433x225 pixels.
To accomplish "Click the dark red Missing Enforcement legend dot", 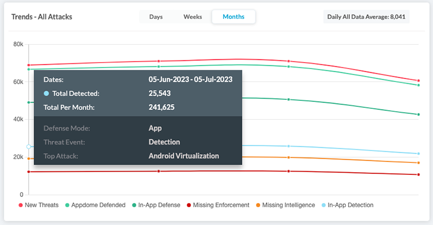I will click(x=189, y=205).
